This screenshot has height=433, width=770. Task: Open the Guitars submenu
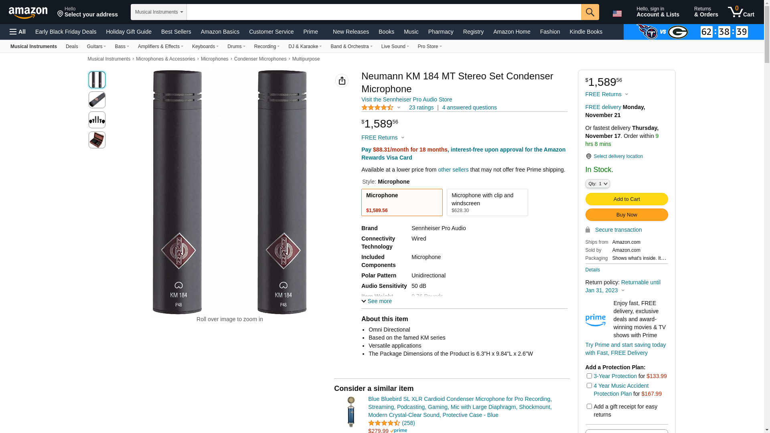point(96,47)
